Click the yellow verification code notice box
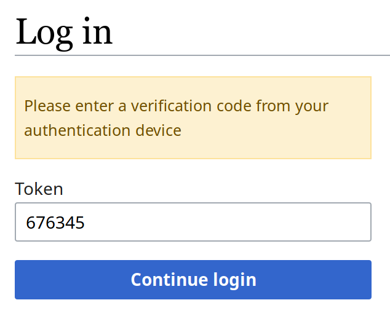The width and height of the screenshot is (390, 316). coord(193,117)
